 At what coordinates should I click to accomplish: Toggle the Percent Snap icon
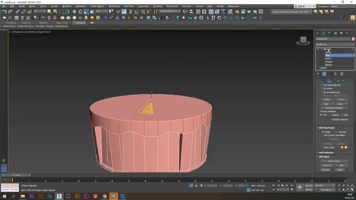143,11
